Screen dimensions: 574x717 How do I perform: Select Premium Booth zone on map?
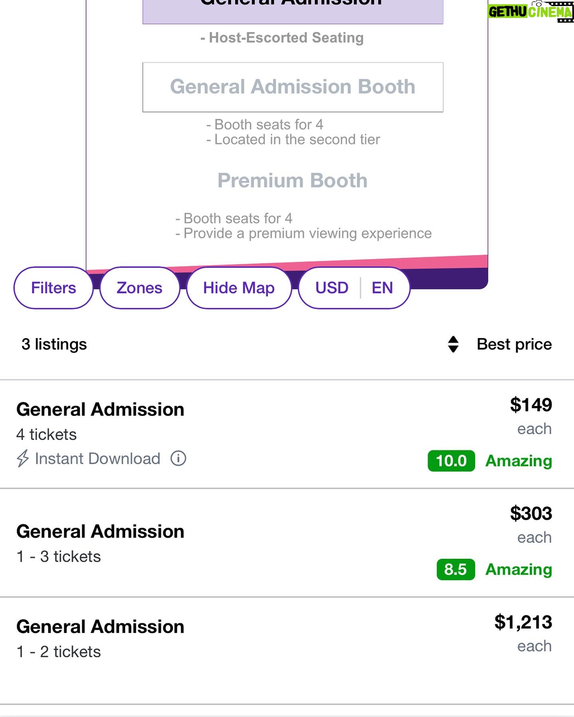coord(293,181)
